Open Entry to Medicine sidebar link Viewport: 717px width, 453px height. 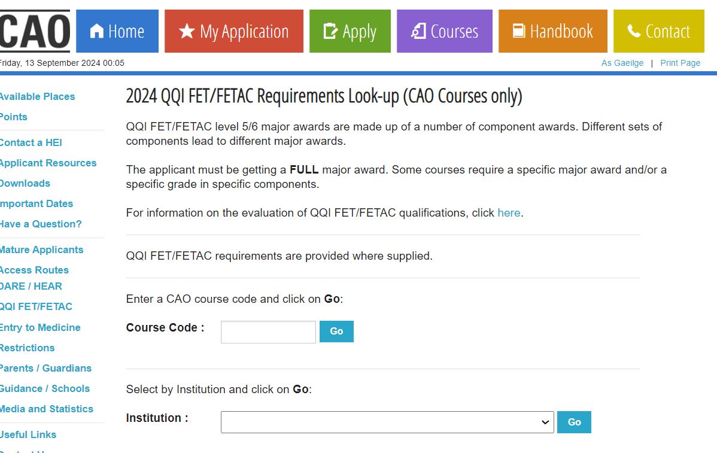pos(40,327)
